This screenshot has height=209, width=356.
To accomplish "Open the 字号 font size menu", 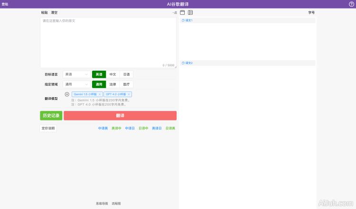I will (311, 12).
